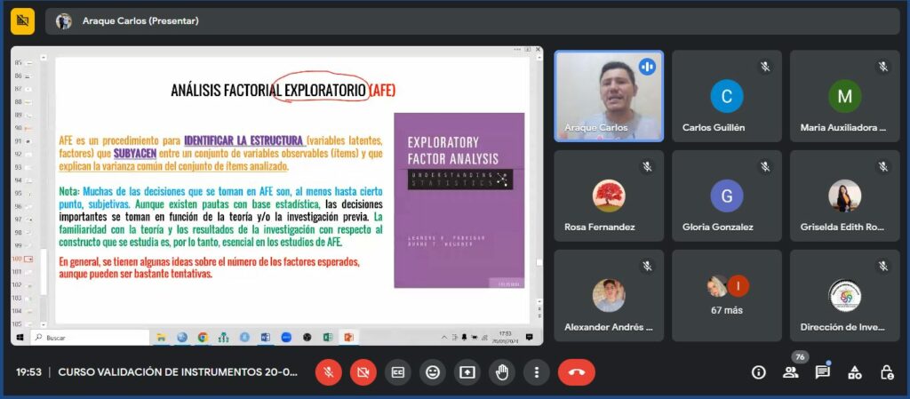Select Araque Carlos video tile
The height and width of the screenshot is (399, 910).
coord(609,96)
